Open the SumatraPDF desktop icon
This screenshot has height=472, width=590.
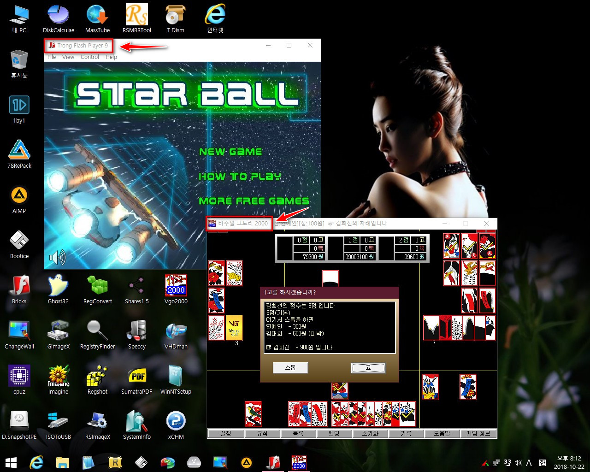click(x=137, y=380)
